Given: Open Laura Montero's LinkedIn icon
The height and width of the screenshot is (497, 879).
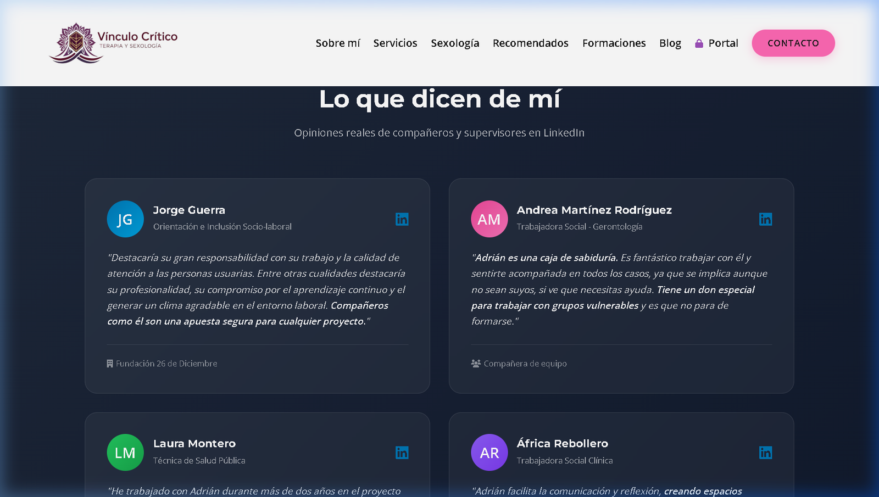Looking at the screenshot, I should pyautogui.click(x=402, y=453).
